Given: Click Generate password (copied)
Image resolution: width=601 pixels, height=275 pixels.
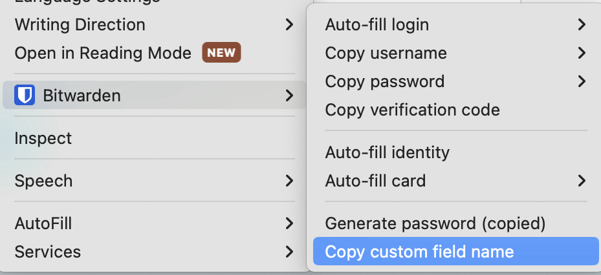Looking at the screenshot, I should point(435,223).
